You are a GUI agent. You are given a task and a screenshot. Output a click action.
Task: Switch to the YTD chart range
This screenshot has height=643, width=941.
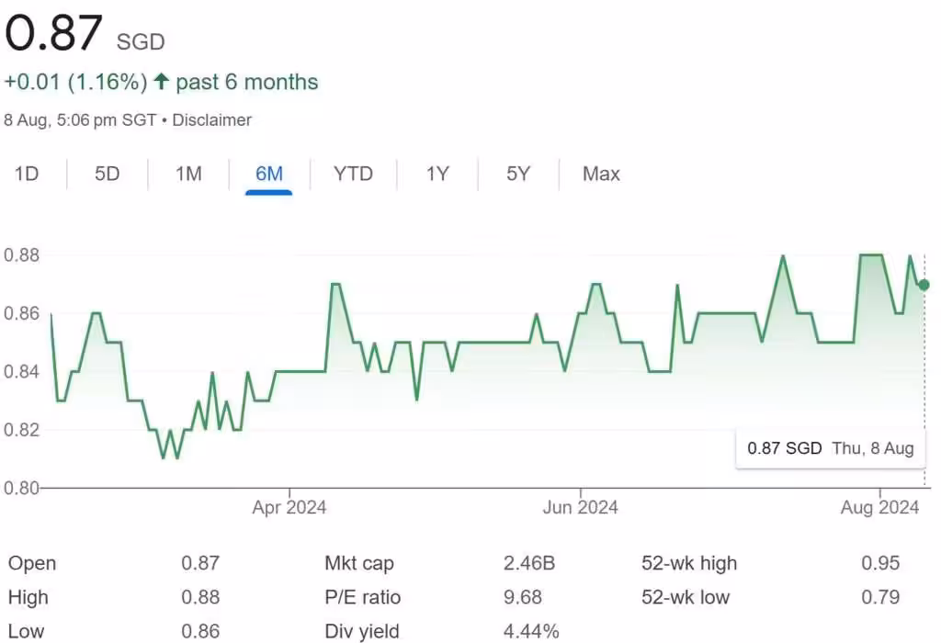pos(353,174)
